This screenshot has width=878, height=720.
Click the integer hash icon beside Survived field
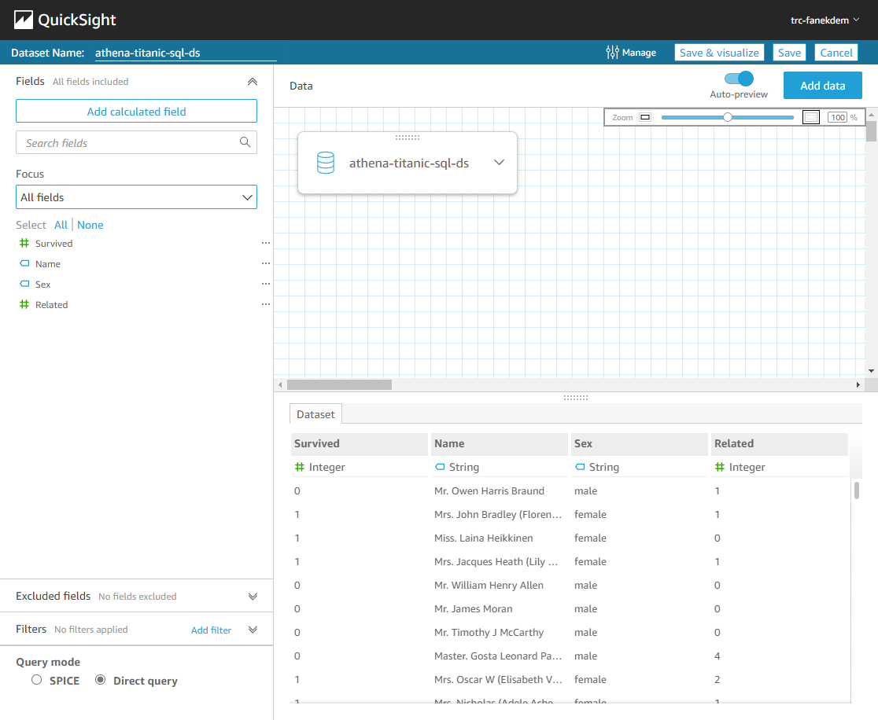click(24, 243)
